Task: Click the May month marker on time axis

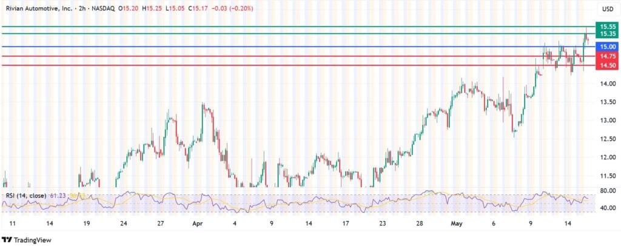Action: (x=458, y=223)
